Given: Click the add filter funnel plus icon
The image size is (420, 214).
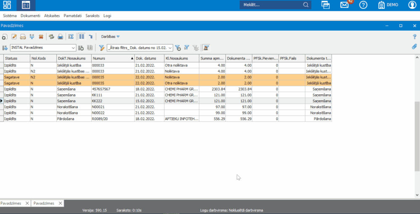Looking at the screenshot, I should [x=178, y=48].
